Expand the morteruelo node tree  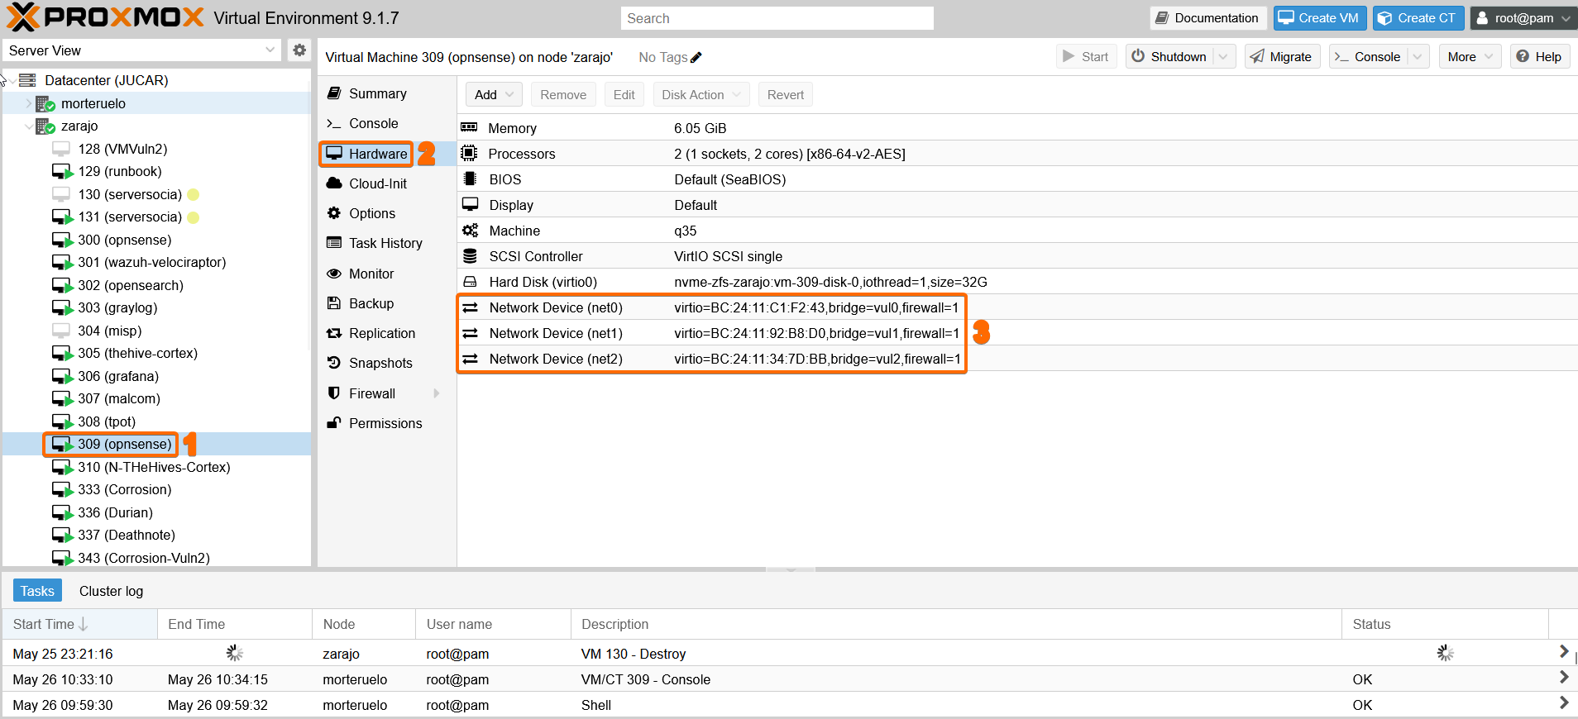coord(29,103)
